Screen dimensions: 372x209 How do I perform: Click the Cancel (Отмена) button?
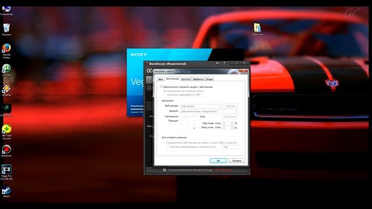237,161
